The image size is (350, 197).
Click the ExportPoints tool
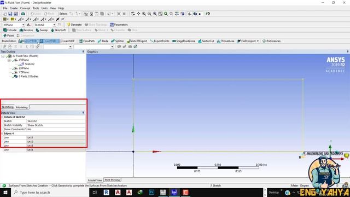click(160, 41)
